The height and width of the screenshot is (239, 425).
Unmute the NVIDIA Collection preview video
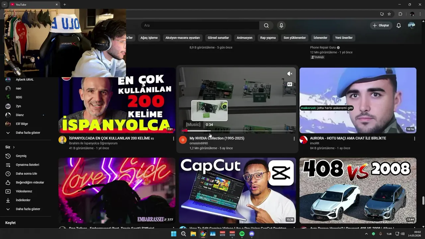click(290, 74)
